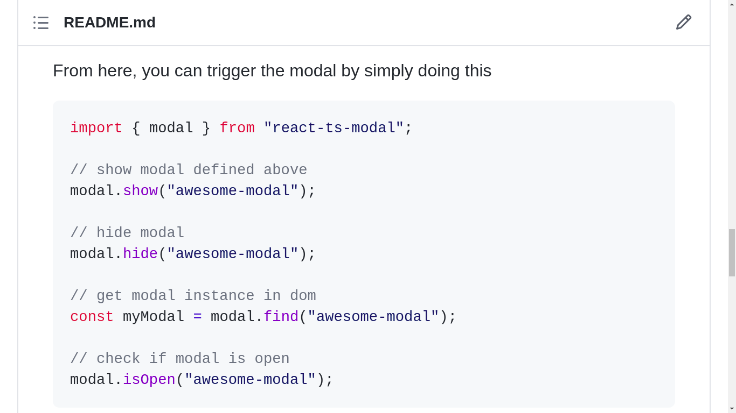Screen dimensions: 736x413
Task: Click the from keyword in the import statement
Action: tap(237, 127)
